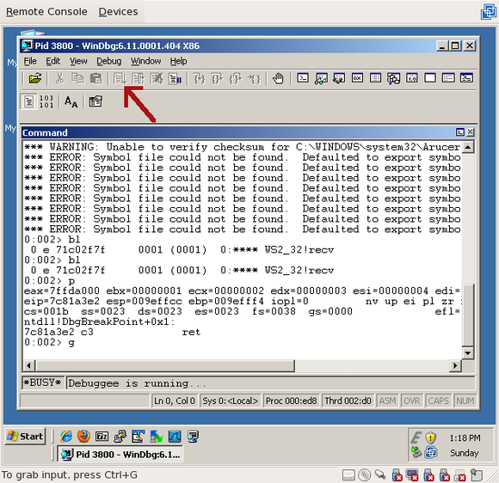499x483 pixels.
Task: Open the Disassembly window toolbar icon
Action: [x=412, y=78]
